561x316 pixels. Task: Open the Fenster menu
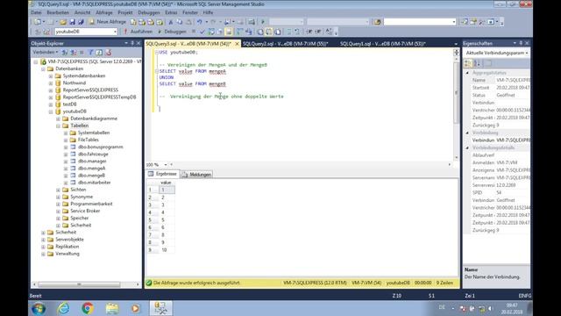[x=190, y=12]
